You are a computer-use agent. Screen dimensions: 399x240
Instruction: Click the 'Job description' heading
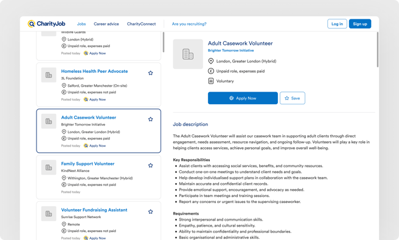[190, 124]
